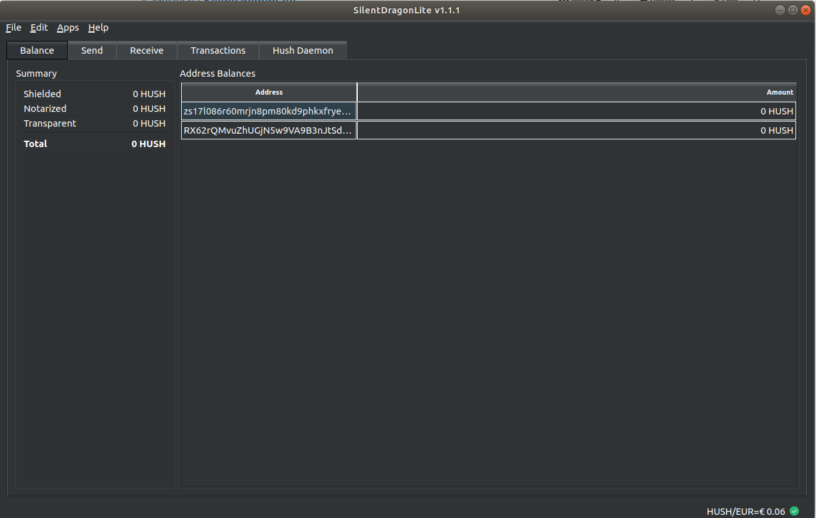Image resolution: width=816 pixels, height=518 pixels.
Task: Click the amount cell of the RX62rQMv address
Action: click(577, 130)
